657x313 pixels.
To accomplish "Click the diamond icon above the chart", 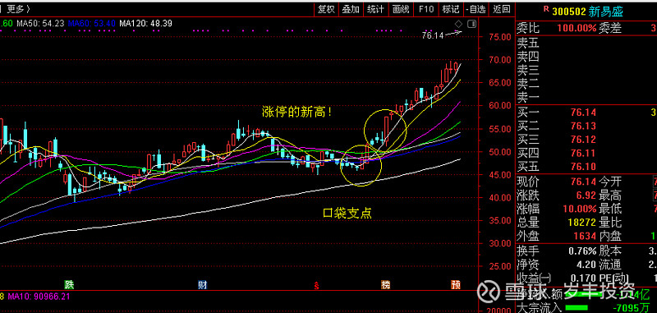I will [460, 24].
